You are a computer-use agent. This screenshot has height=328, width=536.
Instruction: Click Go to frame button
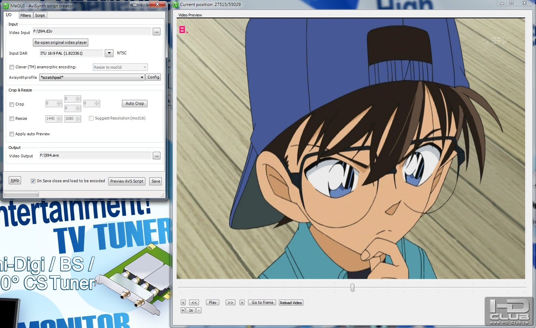coord(262,302)
